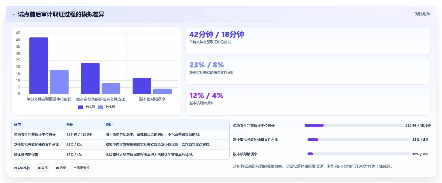
Task: Click the 42分钟 / 18分钟 value beside the progress bar
Action: (418, 126)
